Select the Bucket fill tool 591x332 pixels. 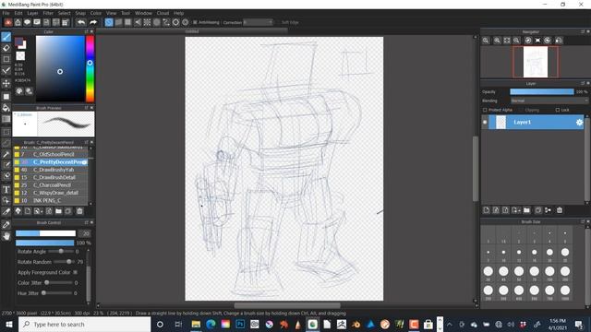pyautogui.click(x=6, y=108)
